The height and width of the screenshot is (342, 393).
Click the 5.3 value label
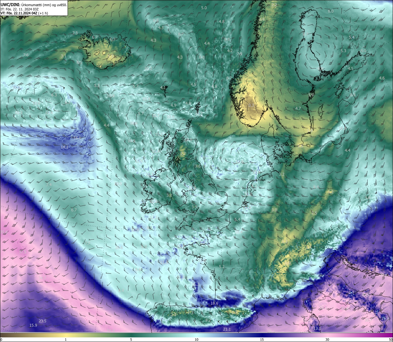point(343,51)
